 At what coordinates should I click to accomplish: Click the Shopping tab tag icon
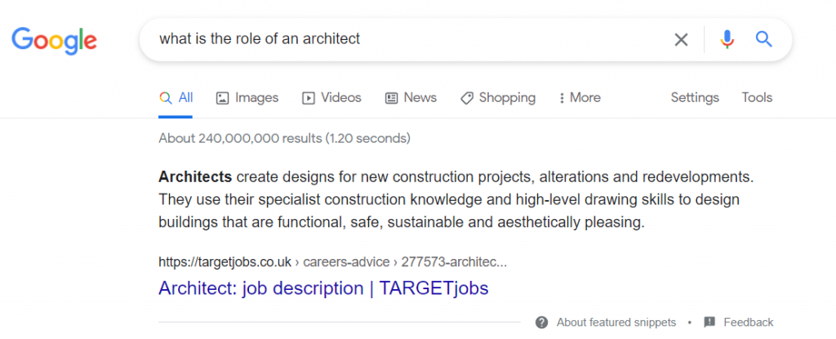pos(467,98)
